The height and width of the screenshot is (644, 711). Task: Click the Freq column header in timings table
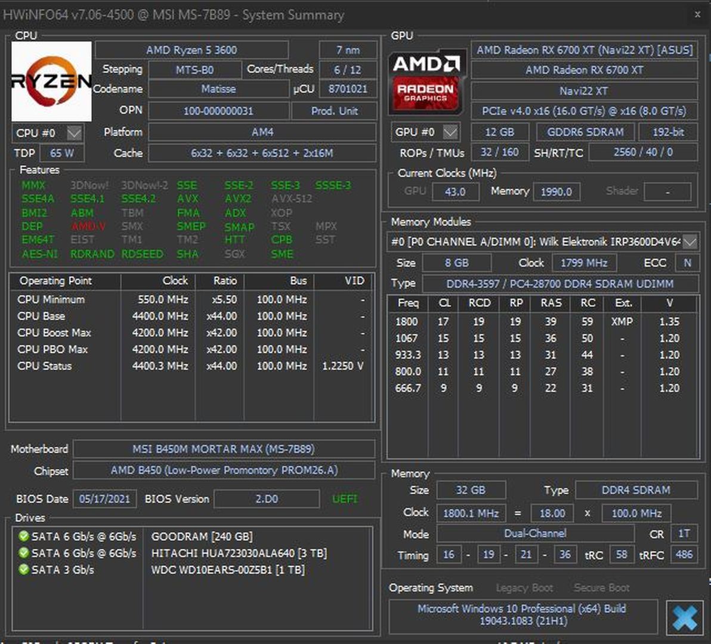(x=408, y=303)
